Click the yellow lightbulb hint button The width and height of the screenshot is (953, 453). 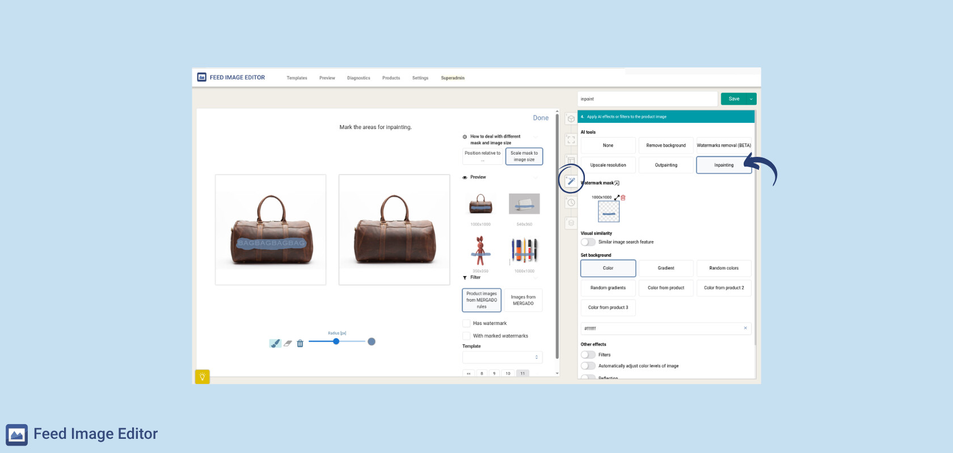pos(202,377)
